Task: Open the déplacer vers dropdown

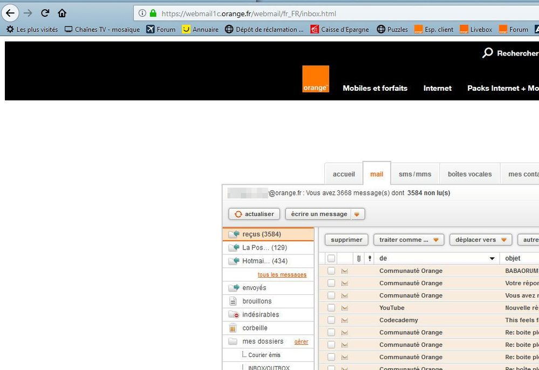Action: point(481,240)
